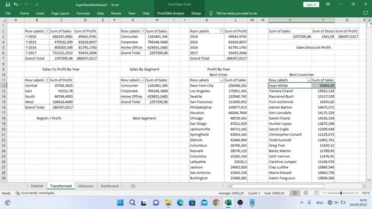Open Google Chrome from taskbar
The height and width of the screenshot is (209, 372).
(x=216, y=203)
